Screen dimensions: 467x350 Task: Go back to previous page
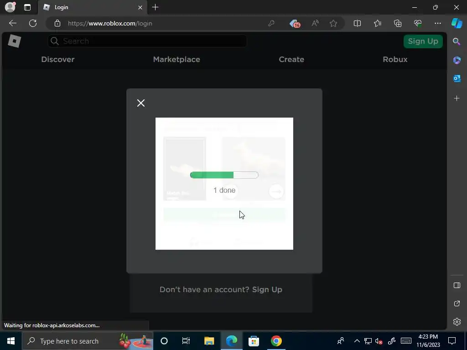pos(13,23)
